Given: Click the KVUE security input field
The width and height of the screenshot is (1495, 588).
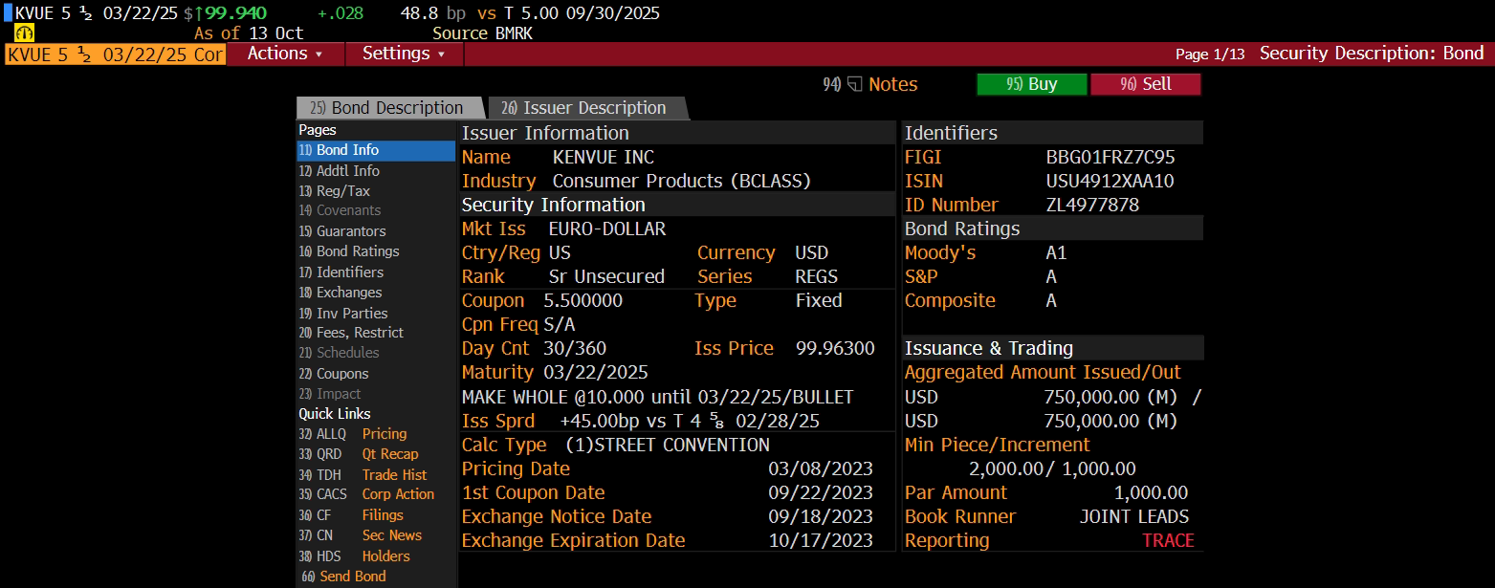Looking at the screenshot, I should [115, 54].
